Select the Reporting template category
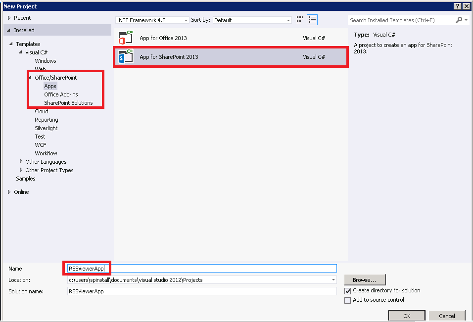The height and width of the screenshot is (322, 473). pyautogui.click(x=47, y=120)
